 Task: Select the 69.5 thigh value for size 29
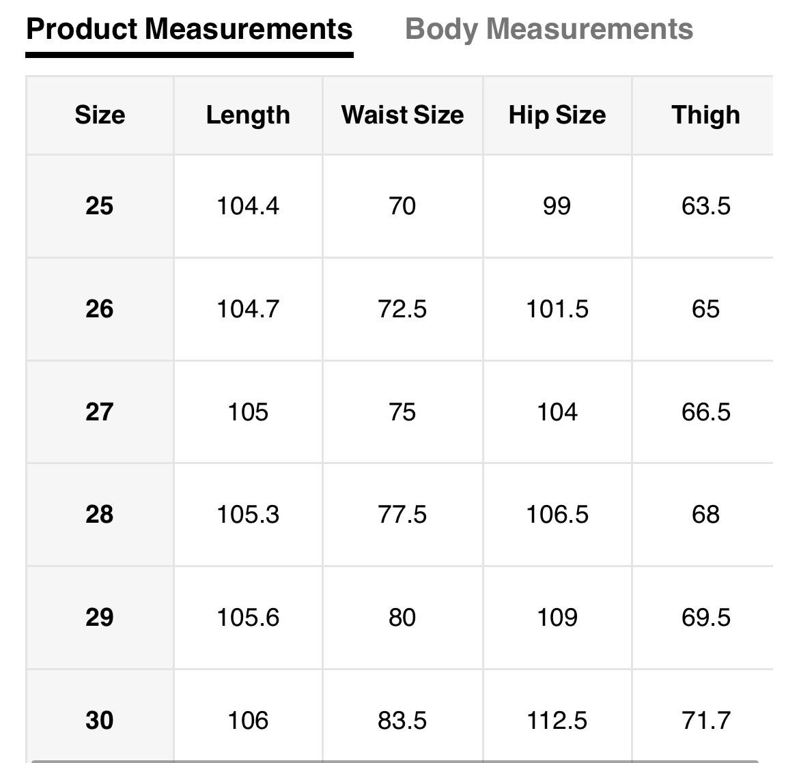[705, 617]
